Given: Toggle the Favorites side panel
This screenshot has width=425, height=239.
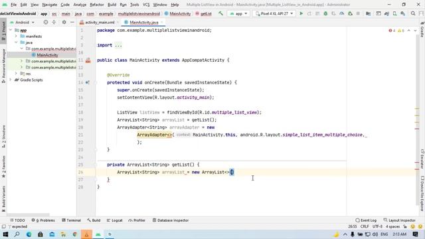Looking at the screenshot, I should pyautogui.click(x=3, y=167).
